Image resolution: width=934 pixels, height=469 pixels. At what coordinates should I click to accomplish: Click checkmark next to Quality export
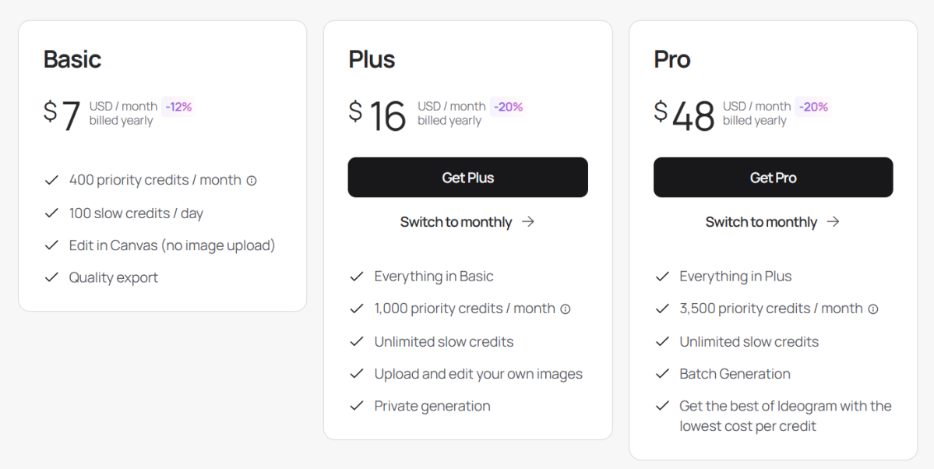(x=51, y=277)
